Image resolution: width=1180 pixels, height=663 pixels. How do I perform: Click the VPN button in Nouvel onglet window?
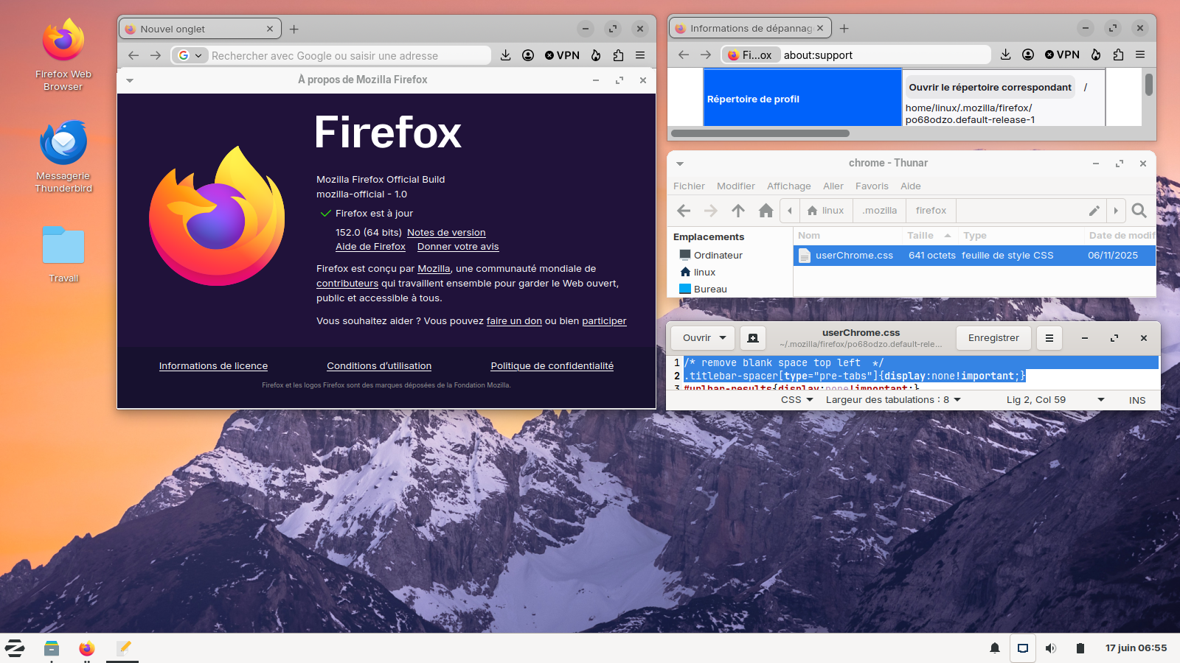pyautogui.click(x=562, y=55)
